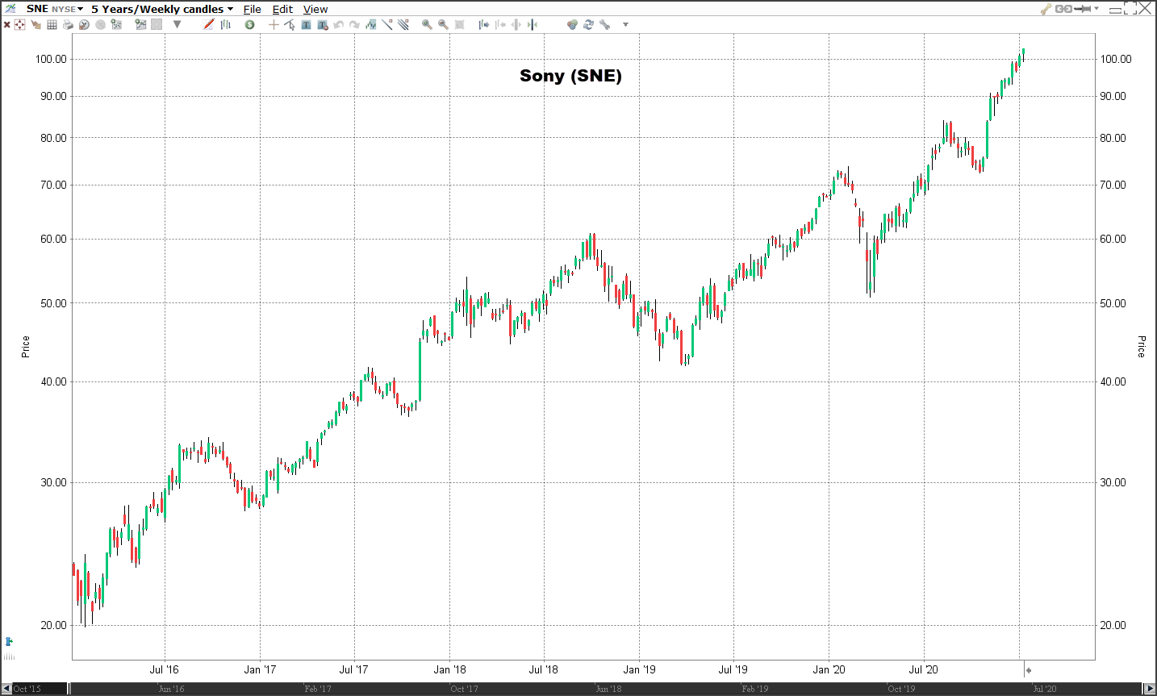Click the green dollar sign icon
1157x696 pixels.
click(x=250, y=25)
